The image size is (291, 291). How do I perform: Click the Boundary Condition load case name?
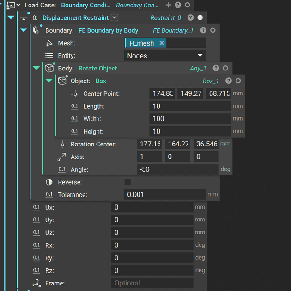tap(85, 5)
